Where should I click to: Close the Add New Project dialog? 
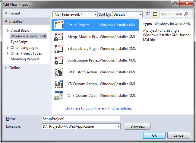[187, 3]
